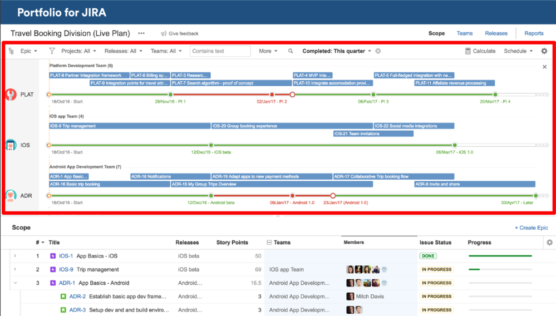Click the PLAT project wrench avatar
This screenshot has height=316, width=556.
(11, 95)
